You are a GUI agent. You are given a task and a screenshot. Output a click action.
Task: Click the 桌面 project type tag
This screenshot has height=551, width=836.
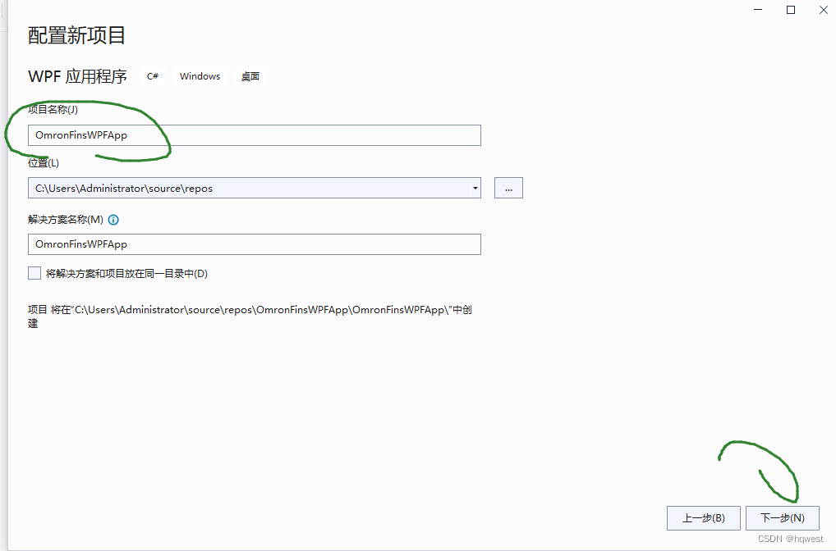(x=250, y=76)
